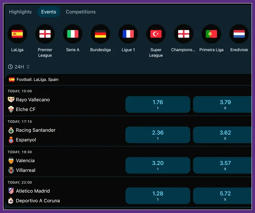Bet 1.76 on Rayo Vallecano win

point(158,104)
